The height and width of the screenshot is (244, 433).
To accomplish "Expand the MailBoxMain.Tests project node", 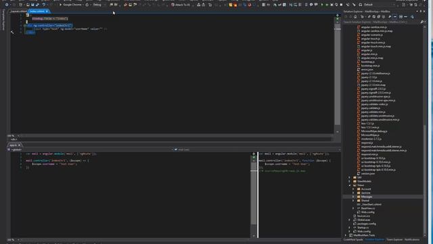I will [x=346, y=235].
